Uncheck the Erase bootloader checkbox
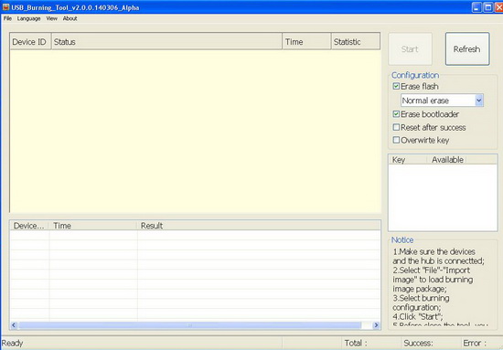Screen dimensions: 503x350 click(x=396, y=114)
